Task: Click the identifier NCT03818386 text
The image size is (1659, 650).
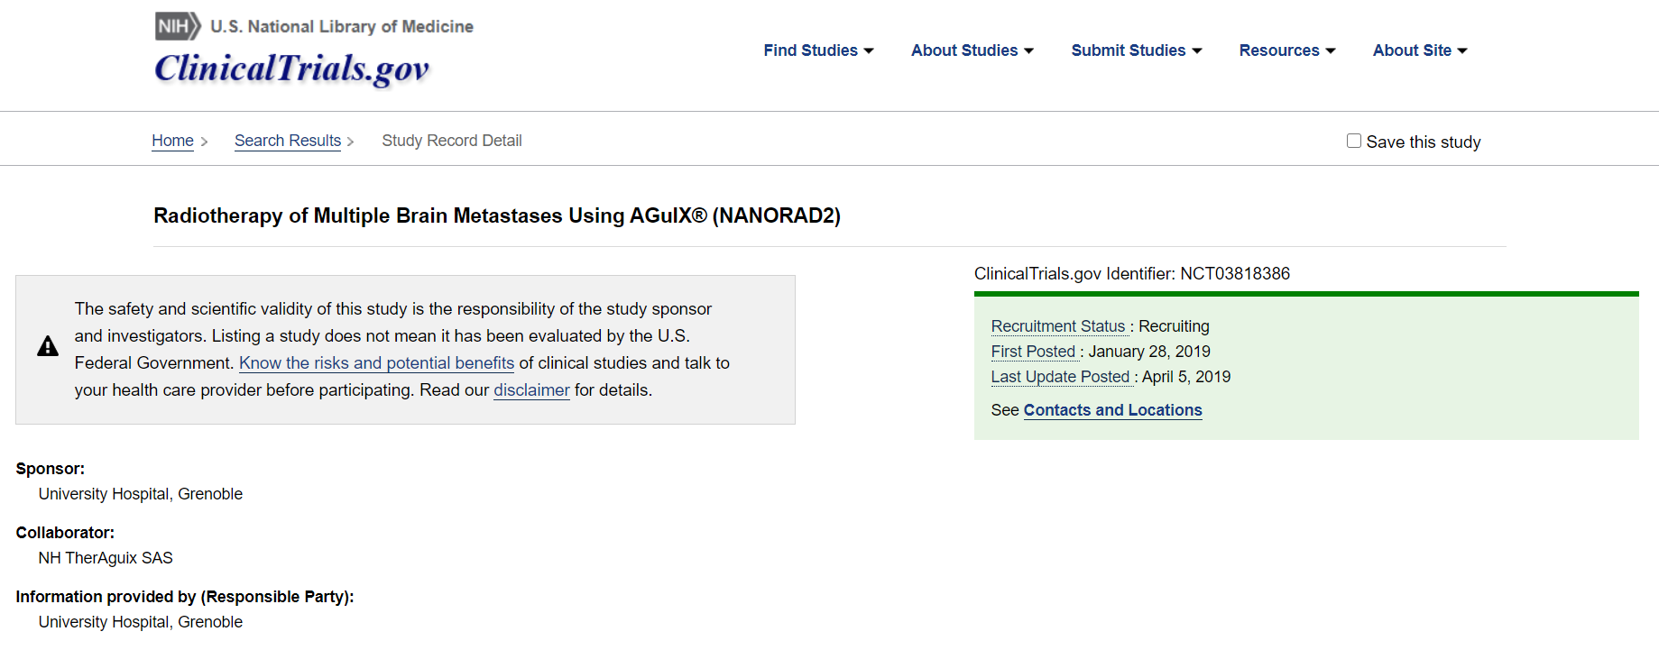Action: tap(1235, 274)
